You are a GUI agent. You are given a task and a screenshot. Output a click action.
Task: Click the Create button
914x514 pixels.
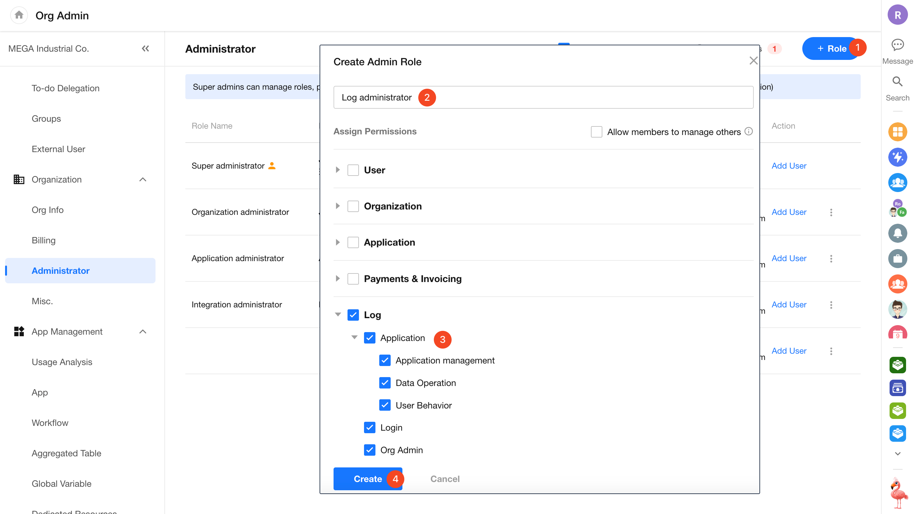coord(368,479)
